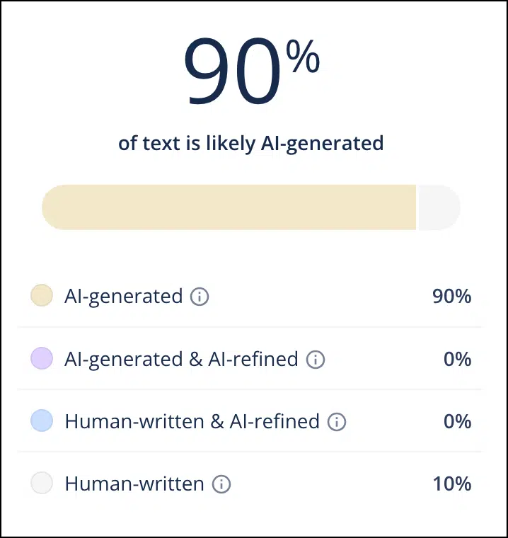The height and width of the screenshot is (538, 508).
Task: Select the AI-generated & AI-refined label
Action: coord(181,359)
